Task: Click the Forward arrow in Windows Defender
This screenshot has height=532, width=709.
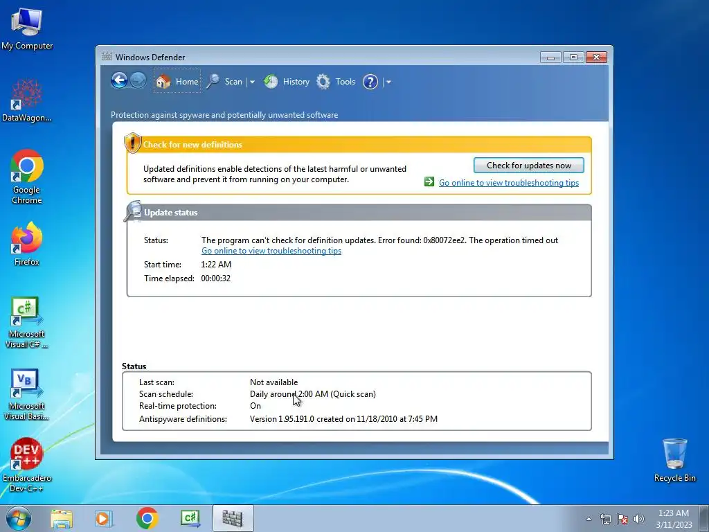Action: pos(138,81)
